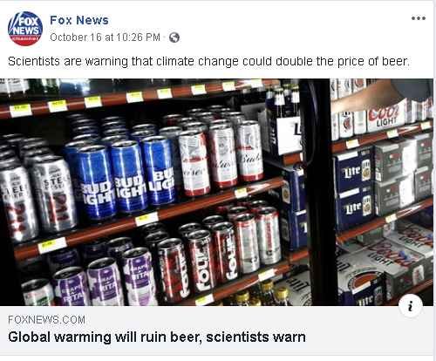This screenshot has width=436, height=361.
Task: Open the 'Global warming will ruin beer' headline
Action: point(157,337)
